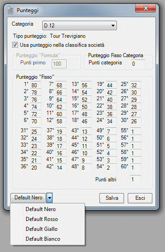Toggle 'Usa punteggio nella classifica società' checkbox

[x=15, y=45]
